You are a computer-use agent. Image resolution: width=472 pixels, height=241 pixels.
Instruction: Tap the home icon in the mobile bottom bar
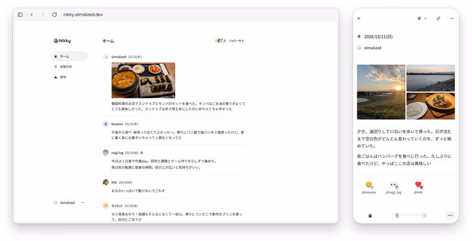370,216
